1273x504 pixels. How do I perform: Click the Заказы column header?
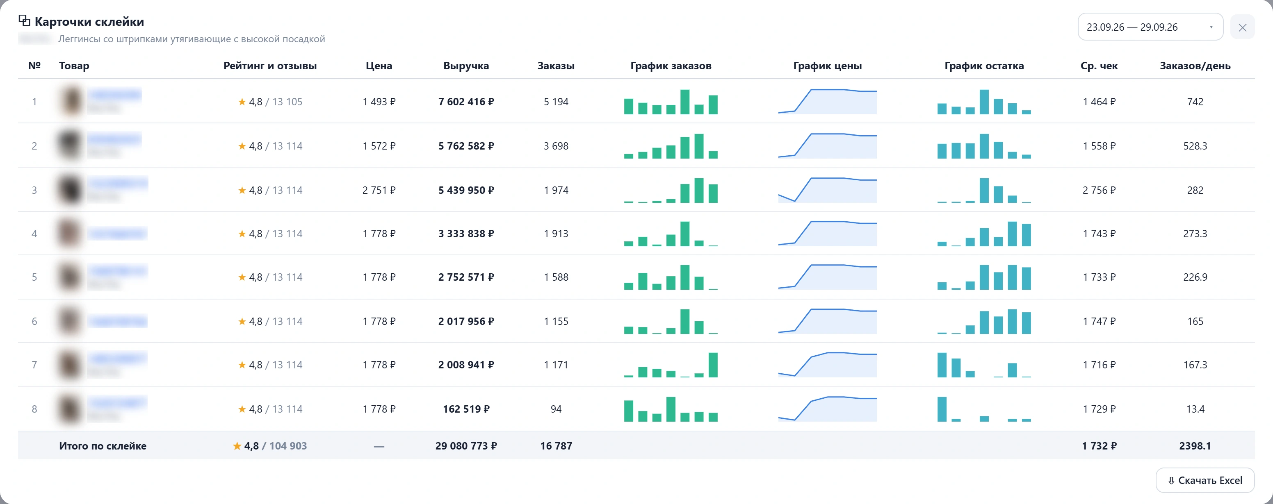(x=556, y=66)
